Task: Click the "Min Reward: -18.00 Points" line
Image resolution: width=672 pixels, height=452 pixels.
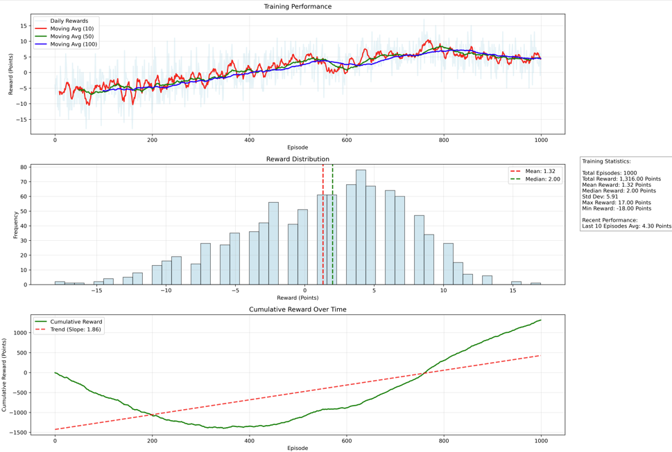Action: tap(617, 208)
